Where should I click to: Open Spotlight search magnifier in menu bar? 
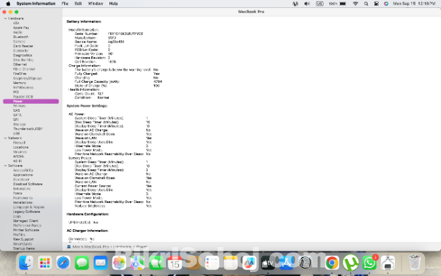click(x=366, y=4)
